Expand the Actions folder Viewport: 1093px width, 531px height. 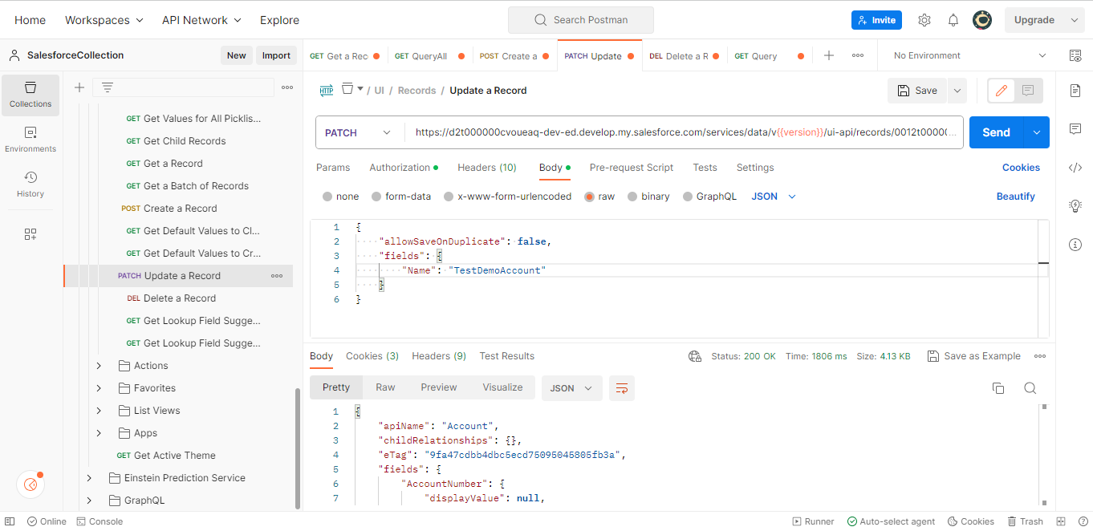[99, 366]
